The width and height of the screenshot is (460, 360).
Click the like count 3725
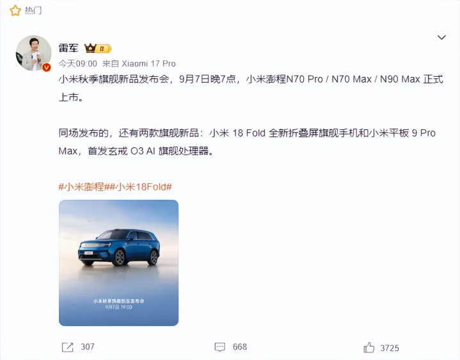coord(390,348)
